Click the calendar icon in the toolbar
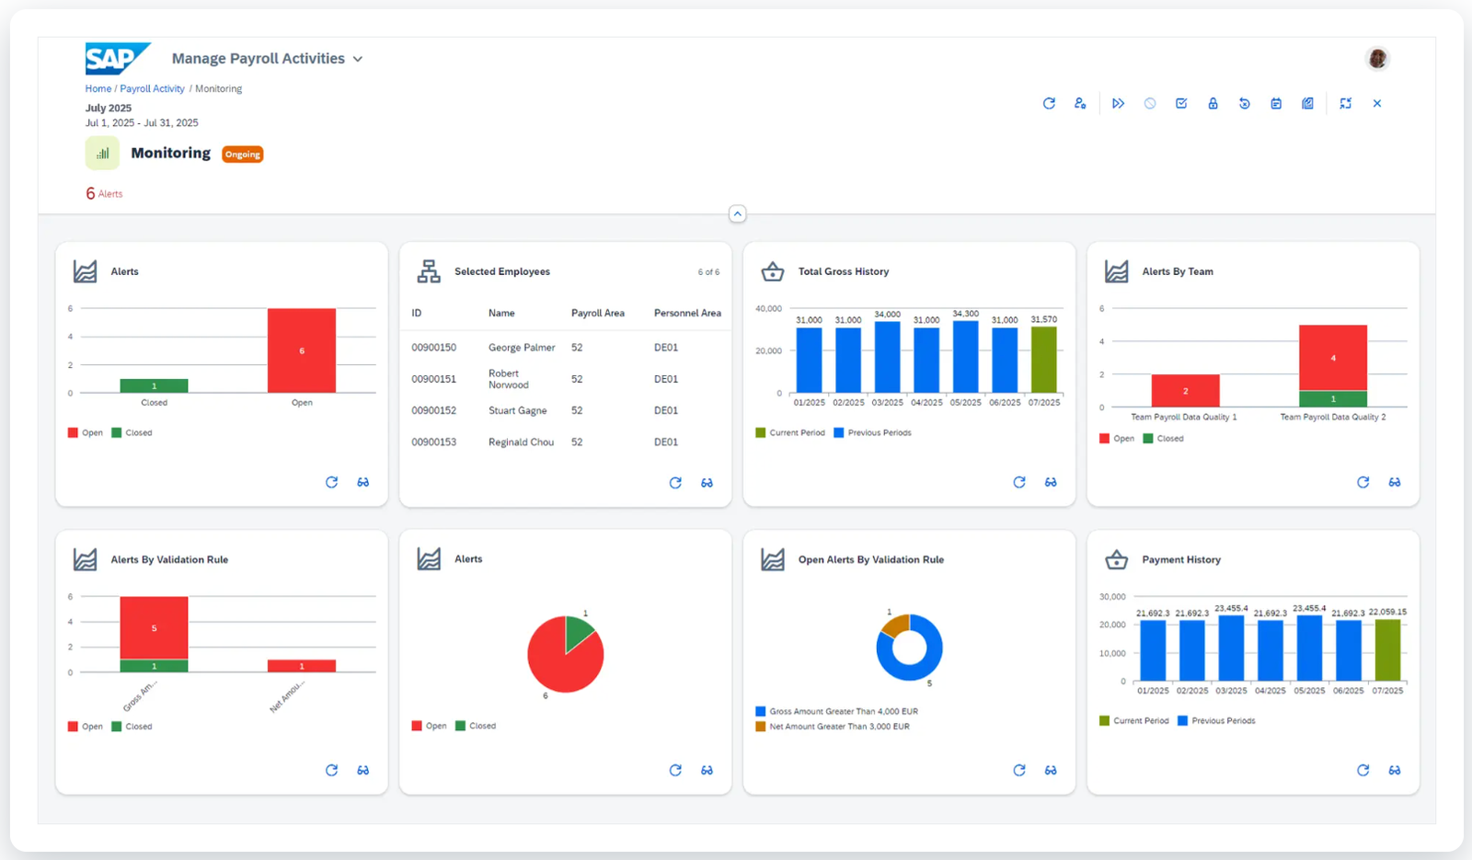The height and width of the screenshot is (860, 1472). 1276,104
